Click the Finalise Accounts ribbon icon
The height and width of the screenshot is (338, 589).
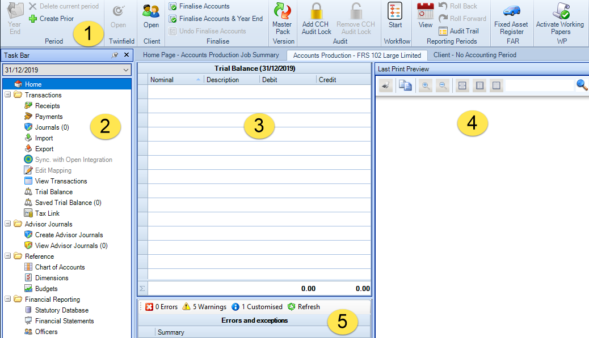pyautogui.click(x=173, y=6)
